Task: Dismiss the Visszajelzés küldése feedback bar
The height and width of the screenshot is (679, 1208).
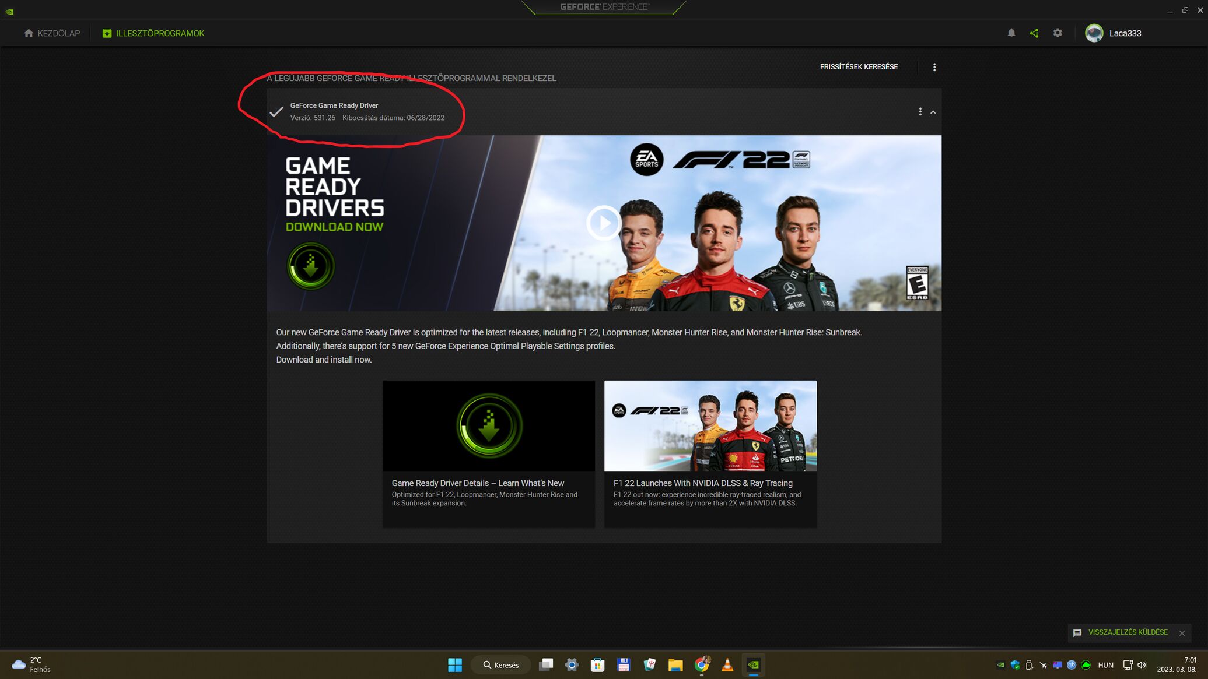Action: pos(1182,633)
